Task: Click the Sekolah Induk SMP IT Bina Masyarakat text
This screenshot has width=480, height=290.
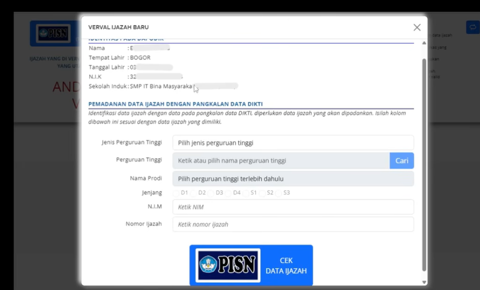Action: click(x=161, y=86)
